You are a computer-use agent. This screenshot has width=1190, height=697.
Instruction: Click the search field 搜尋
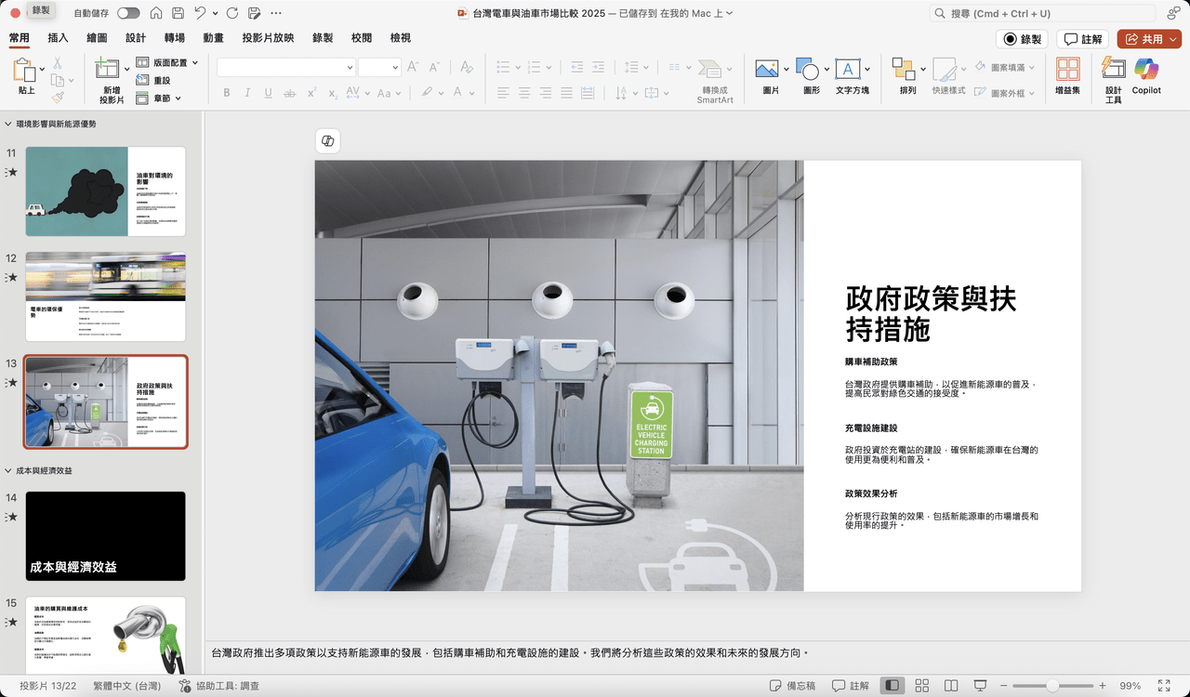1043,13
